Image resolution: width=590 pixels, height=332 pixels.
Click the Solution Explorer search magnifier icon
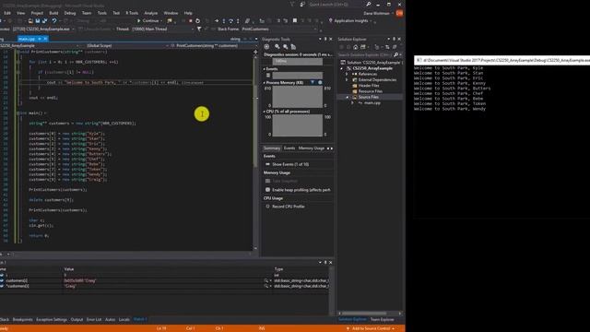(x=395, y=54)
